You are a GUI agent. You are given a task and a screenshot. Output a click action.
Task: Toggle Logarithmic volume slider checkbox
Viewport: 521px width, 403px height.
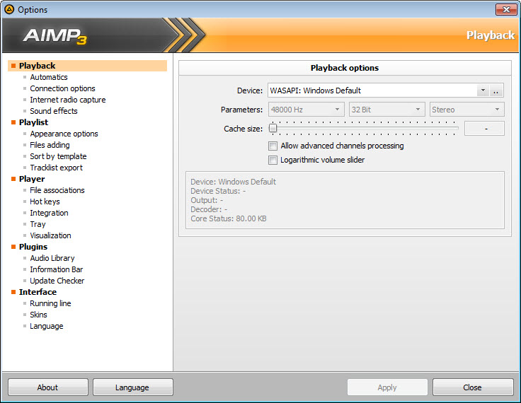point(273,160)
